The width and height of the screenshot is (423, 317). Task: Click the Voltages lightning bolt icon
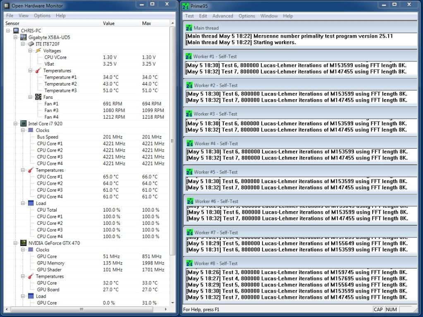tap(38, 50)
